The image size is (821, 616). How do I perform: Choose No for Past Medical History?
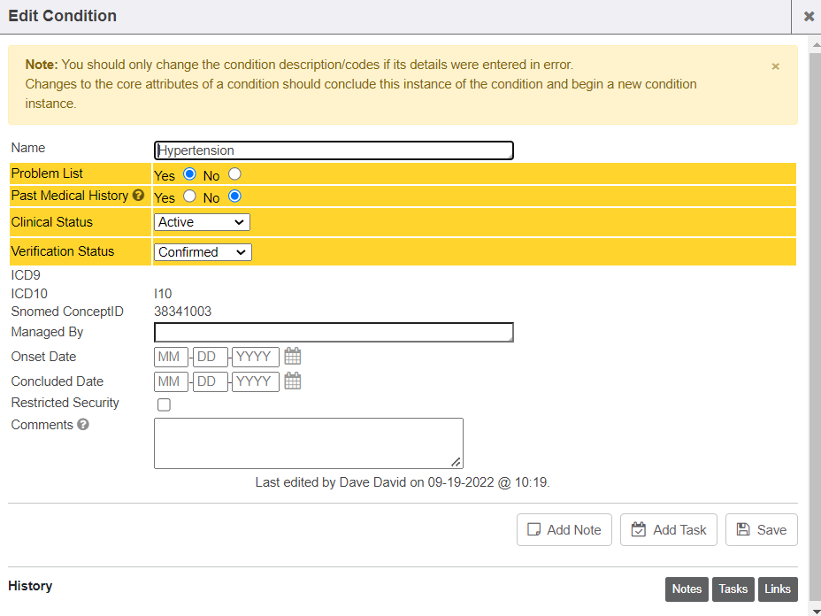click(x=234, y=196)
